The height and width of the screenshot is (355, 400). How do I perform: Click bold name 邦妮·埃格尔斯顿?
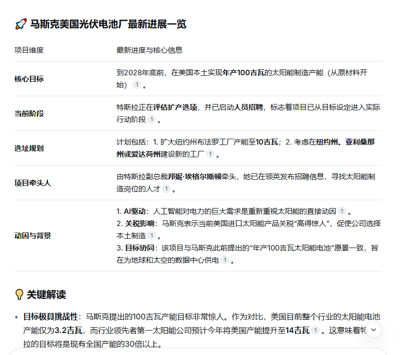[195, 177]
